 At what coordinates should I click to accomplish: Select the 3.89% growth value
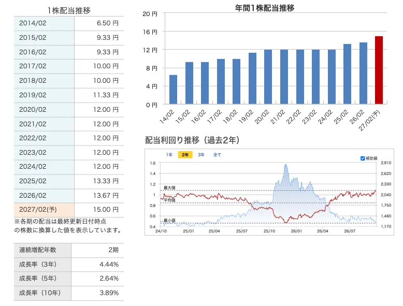pyautogui.click(x=109, y=293)
